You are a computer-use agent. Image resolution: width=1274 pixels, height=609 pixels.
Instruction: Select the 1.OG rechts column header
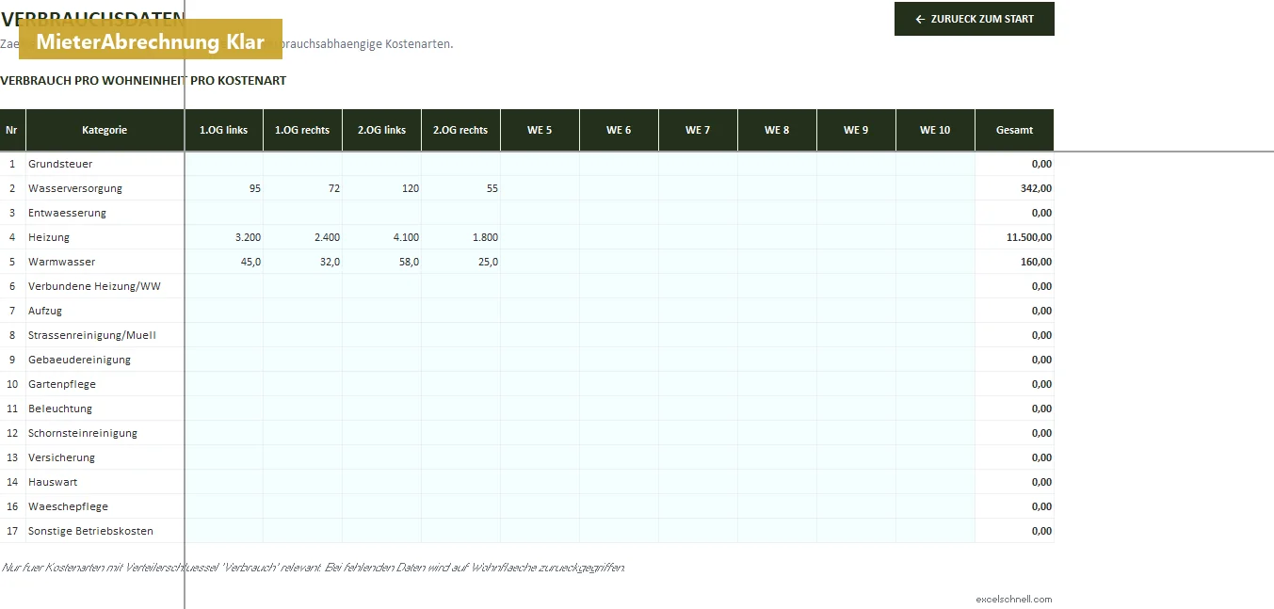302,130
